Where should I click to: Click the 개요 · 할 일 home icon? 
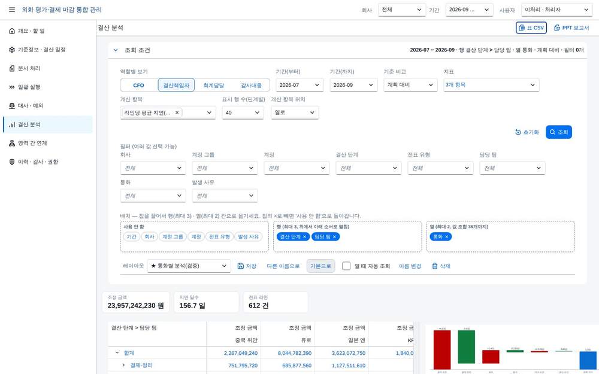(12, 31)
